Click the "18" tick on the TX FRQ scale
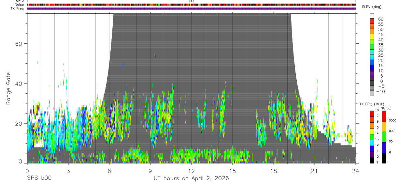 pyautogui.click(x=377, y=110)
